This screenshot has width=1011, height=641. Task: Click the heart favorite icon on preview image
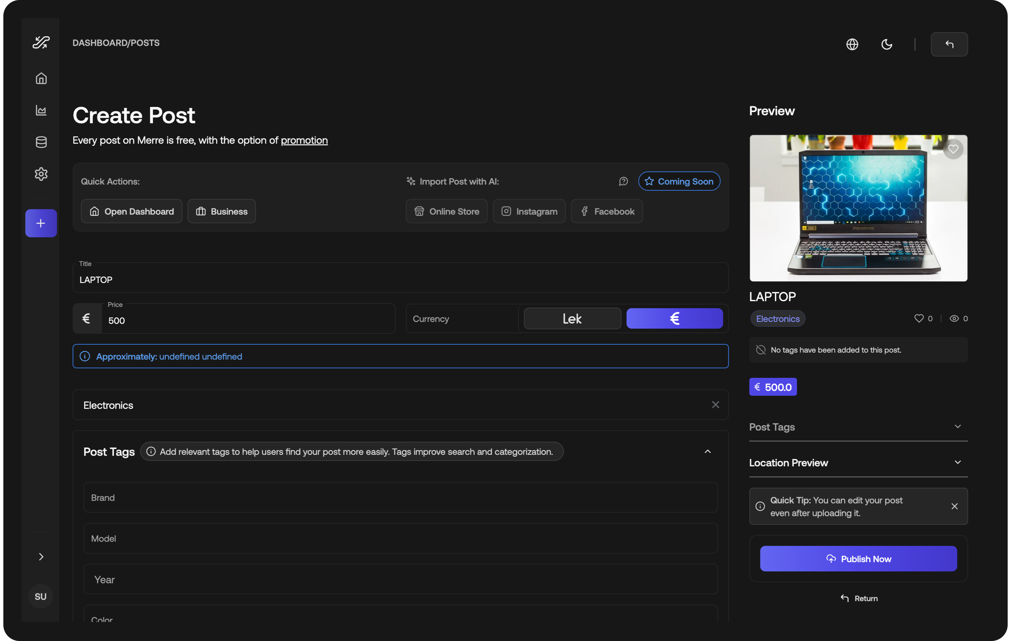tap(953, 149)
